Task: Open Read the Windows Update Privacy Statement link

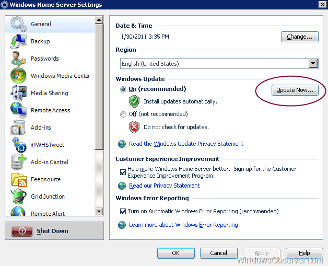Action: point(186,144)
